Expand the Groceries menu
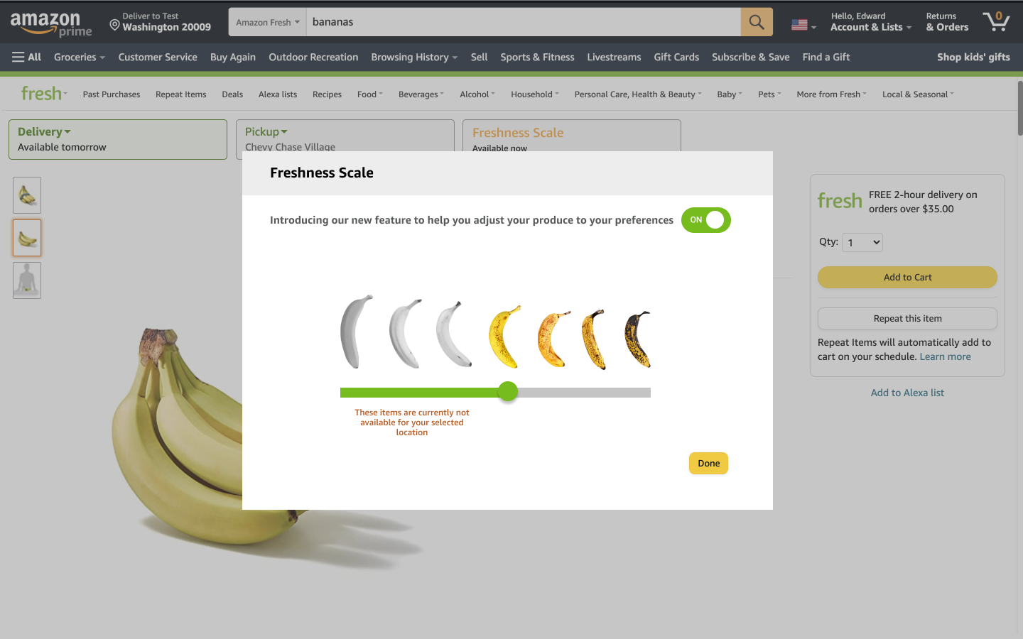1023x639 pixels. click(x=79, y=57)
